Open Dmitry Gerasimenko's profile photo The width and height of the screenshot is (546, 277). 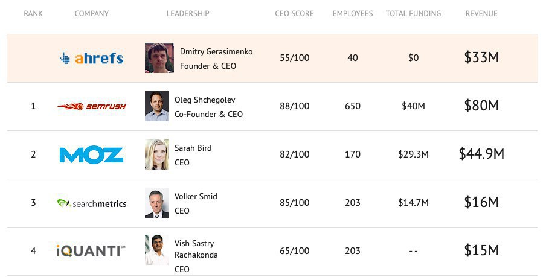[159, 58]
